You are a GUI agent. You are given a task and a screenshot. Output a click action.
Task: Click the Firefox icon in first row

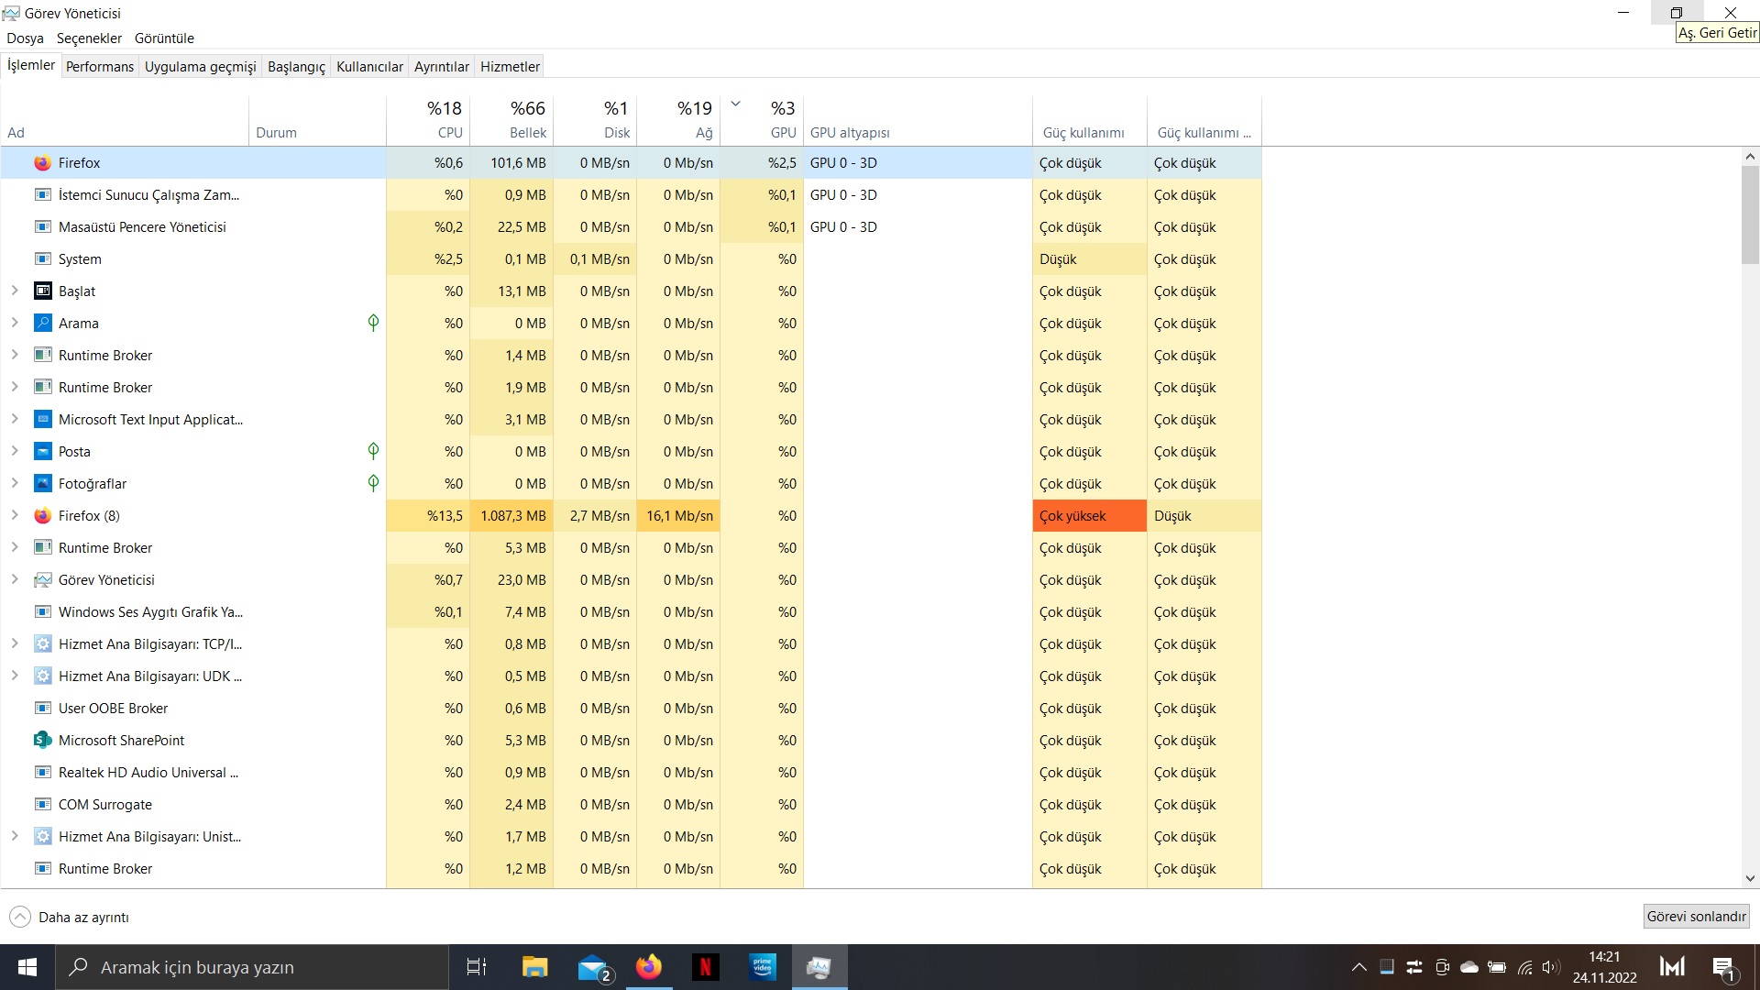tap(42, 163)
